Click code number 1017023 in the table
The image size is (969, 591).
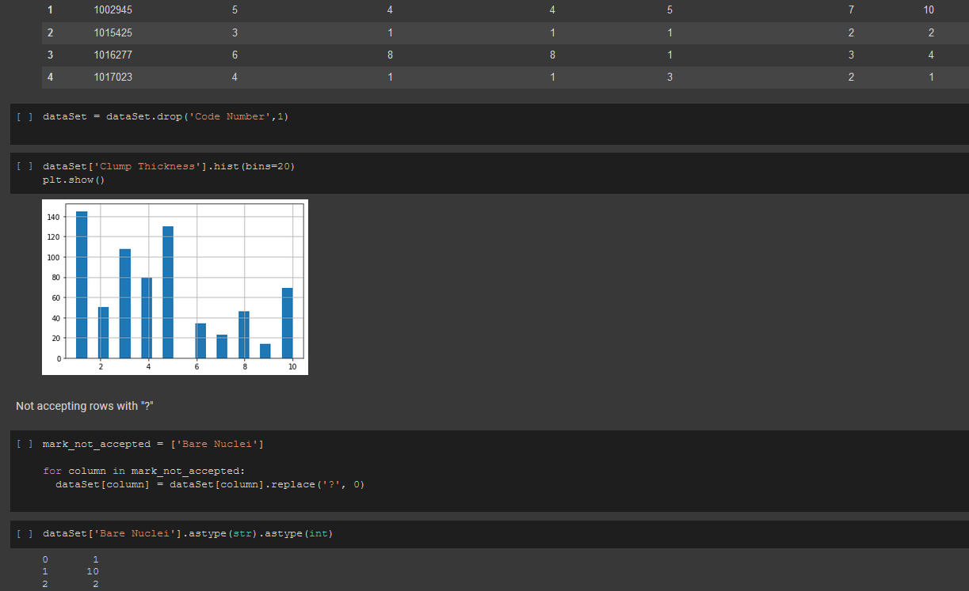pyautogui.click(x=113, y=77)
